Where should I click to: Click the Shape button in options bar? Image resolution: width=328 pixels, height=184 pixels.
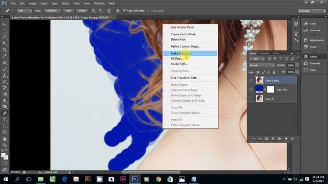(82, 11)
